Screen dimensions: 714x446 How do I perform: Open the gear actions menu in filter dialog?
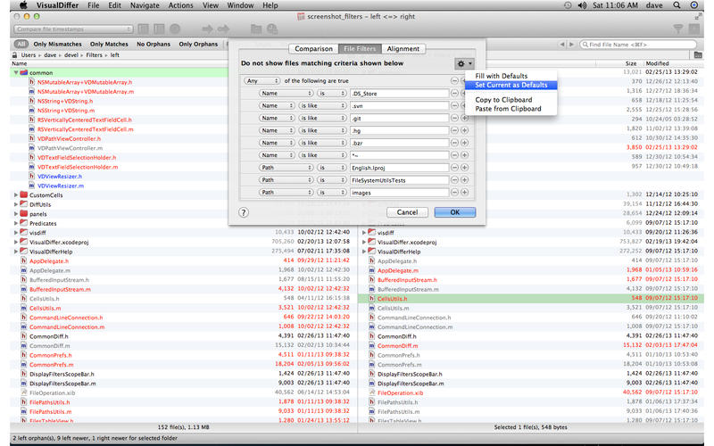(x=464, y=63)
